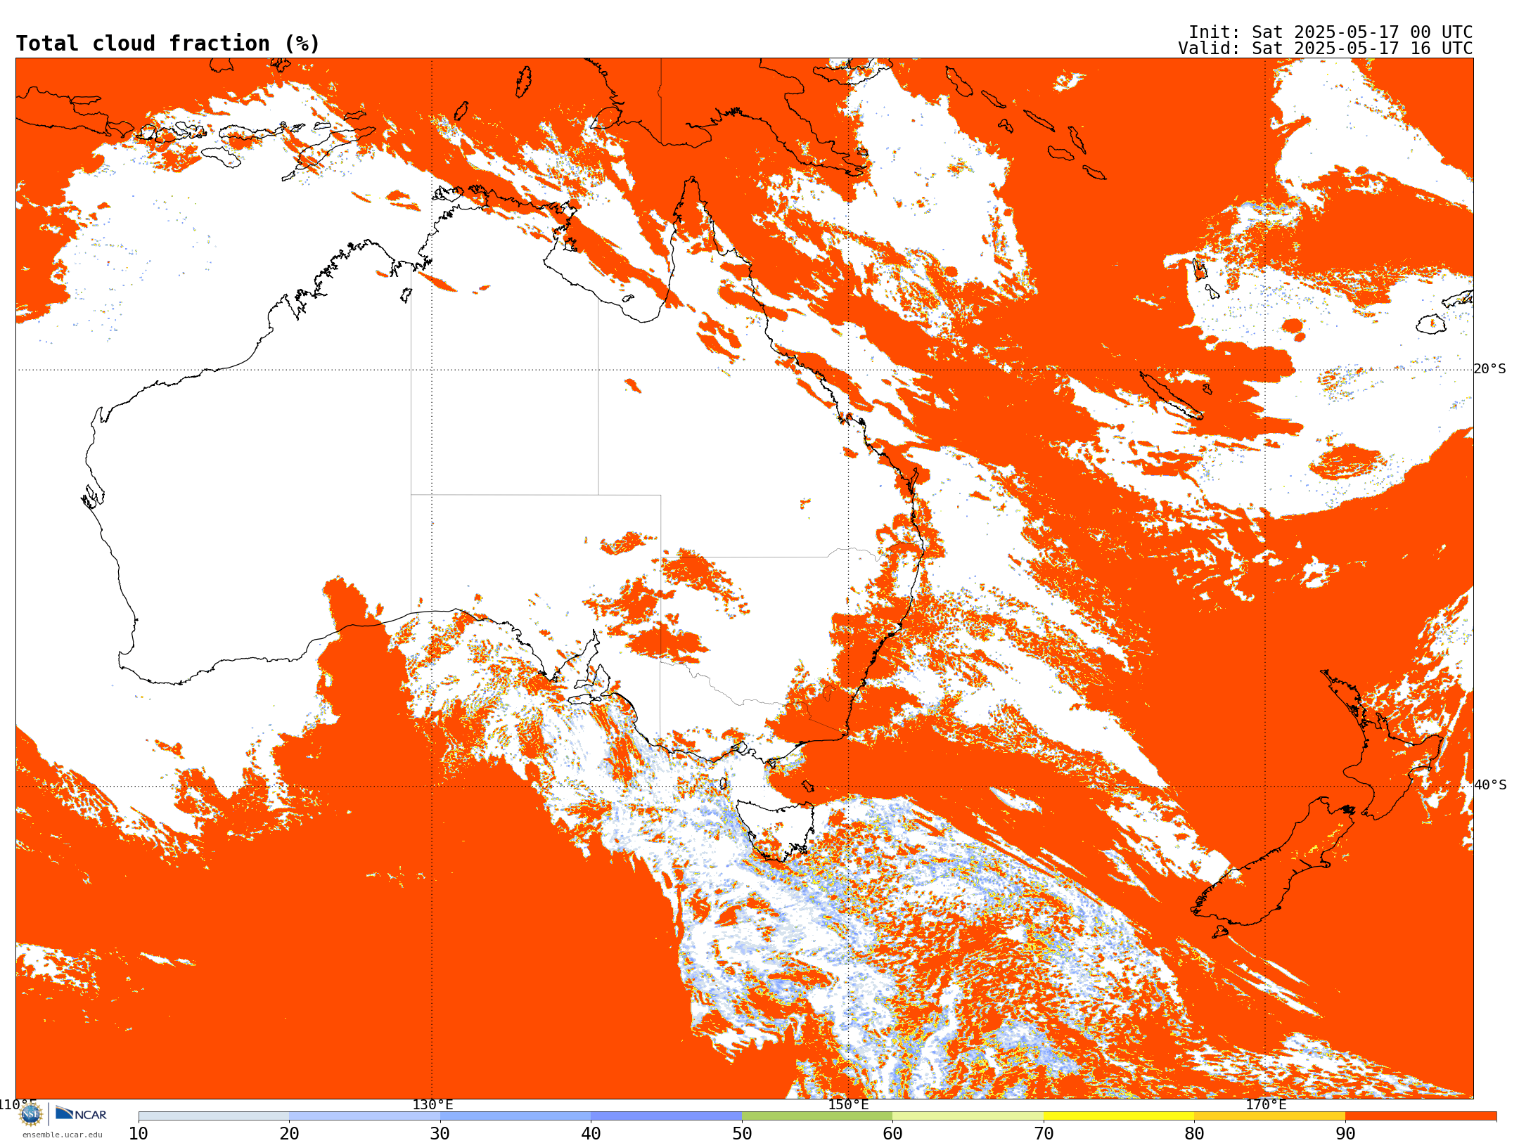Select the 'Valid: Sat 2025-05-17 16 UTC' text
This screenshot has height=1143, width=1519.
tap(1326, 49)
